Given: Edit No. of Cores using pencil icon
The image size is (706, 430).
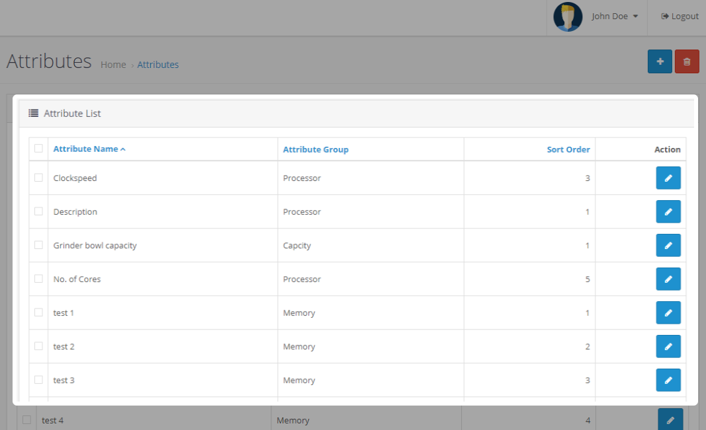Looking at the screenshot, I should pos(668,279).
